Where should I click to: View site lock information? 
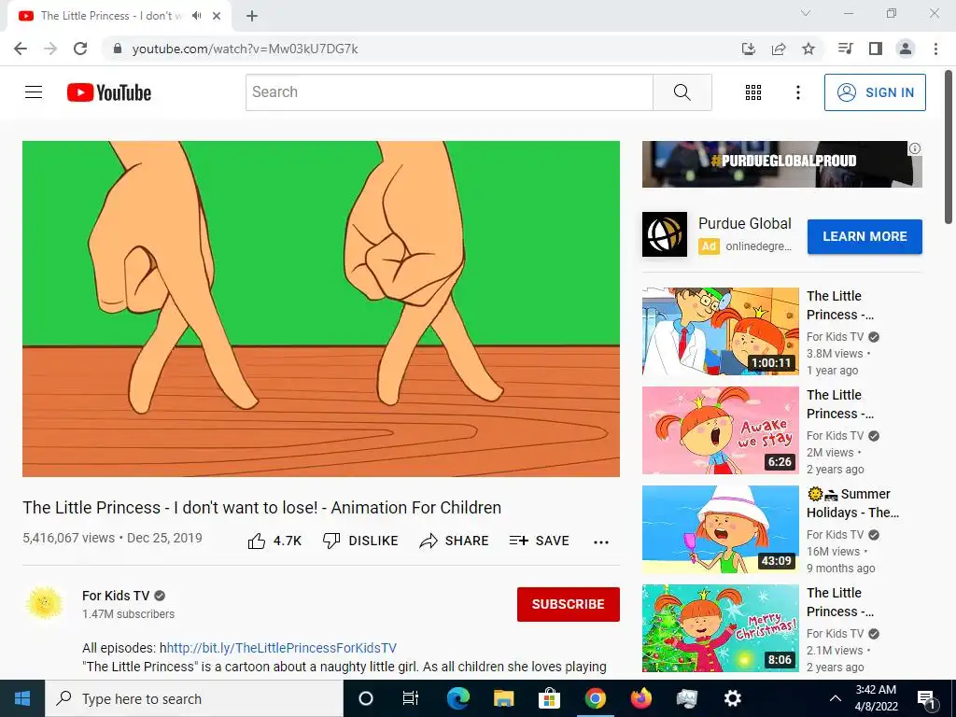click(x=118, y=49)
